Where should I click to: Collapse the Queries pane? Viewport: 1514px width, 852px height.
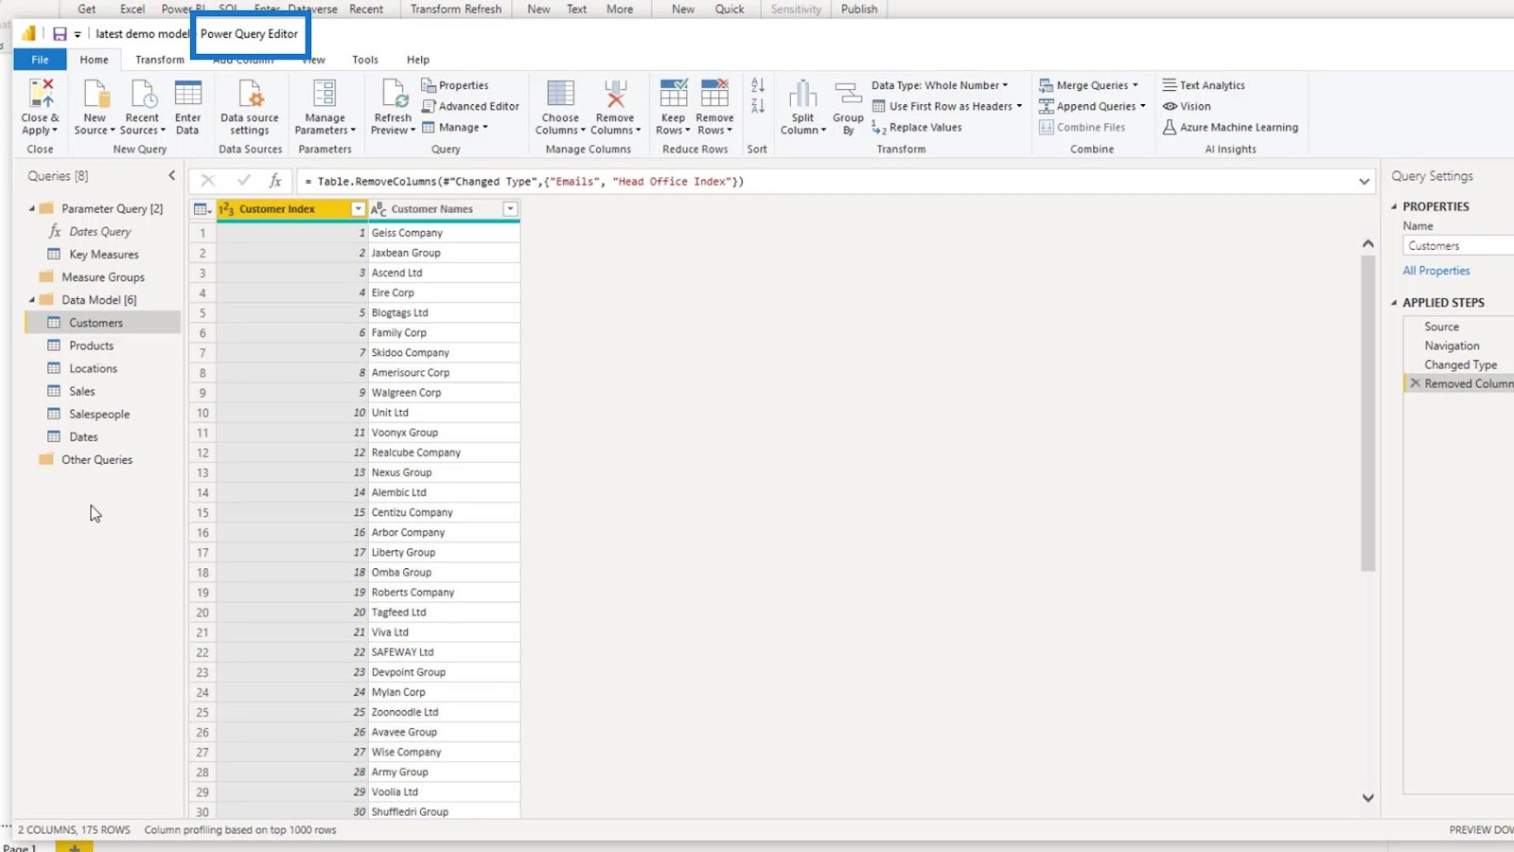tap(171, 175)
